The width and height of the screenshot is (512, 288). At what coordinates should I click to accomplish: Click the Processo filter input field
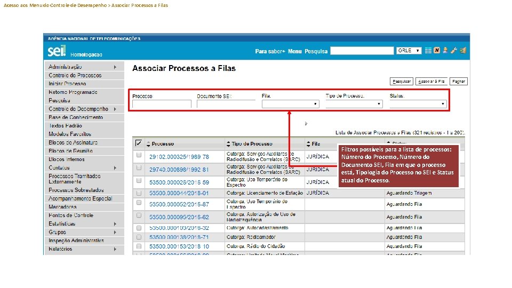pos(162,104)
